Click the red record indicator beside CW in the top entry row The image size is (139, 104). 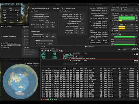click(64, 53)
